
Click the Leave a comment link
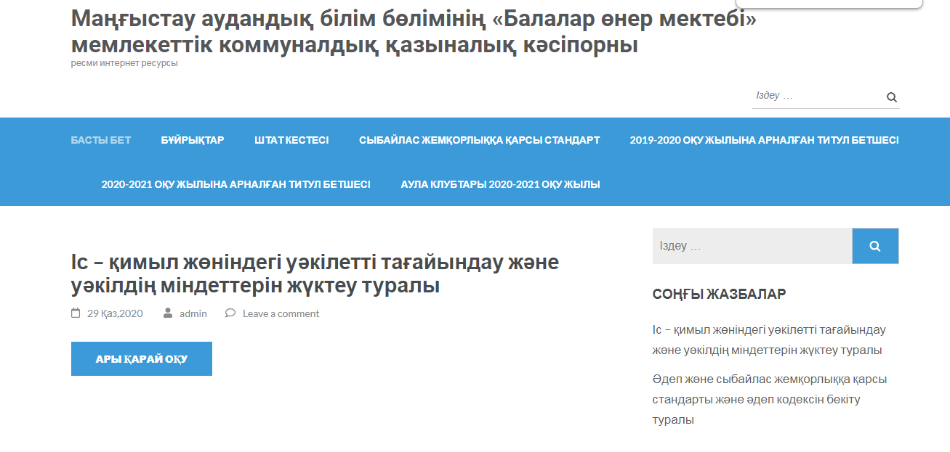tap(281, 313)
